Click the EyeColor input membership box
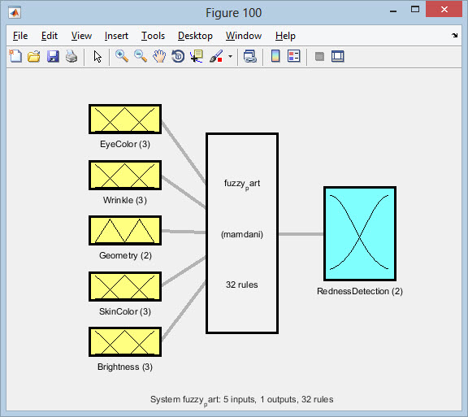Image resolution: width=468 pixels, height=417 pixels. pos(125,119)
